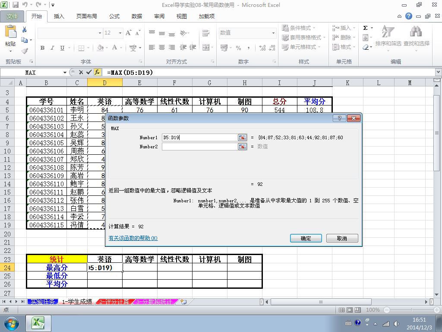Click the Merge and Center icon
Image resolution: width=442 pixels, height=332 pixels.
(x=206, y=47)
